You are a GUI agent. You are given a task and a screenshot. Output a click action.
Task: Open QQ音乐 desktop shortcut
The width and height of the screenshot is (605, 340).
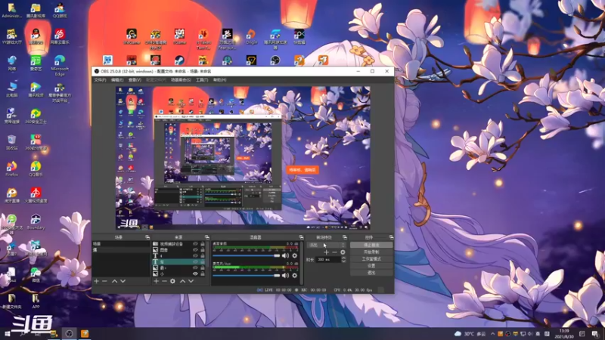tap(36, 168)
